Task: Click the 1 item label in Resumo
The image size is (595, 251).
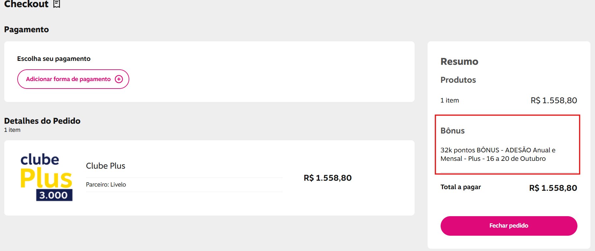Action: (x=449, y=100)
